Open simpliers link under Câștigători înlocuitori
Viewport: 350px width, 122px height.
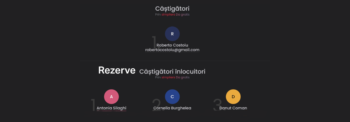click(168, 77)
